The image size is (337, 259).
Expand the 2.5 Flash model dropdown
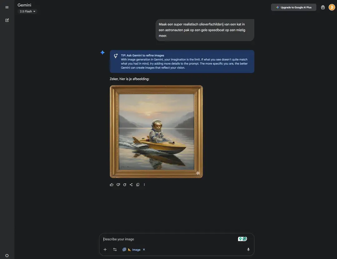pos(27,12)
